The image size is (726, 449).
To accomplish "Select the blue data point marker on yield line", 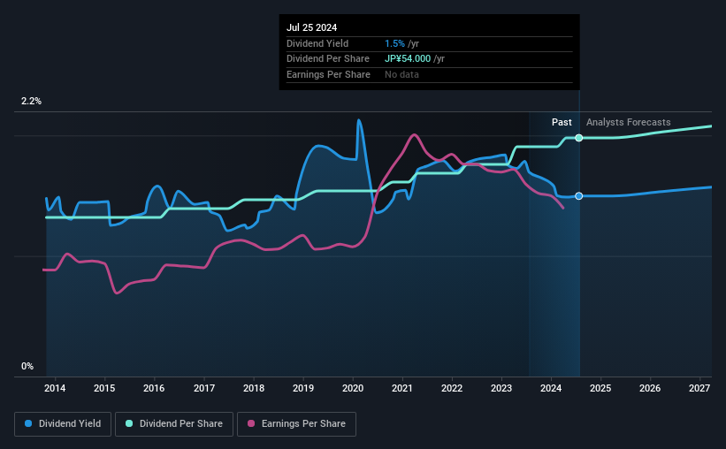I will pos(578,196).
